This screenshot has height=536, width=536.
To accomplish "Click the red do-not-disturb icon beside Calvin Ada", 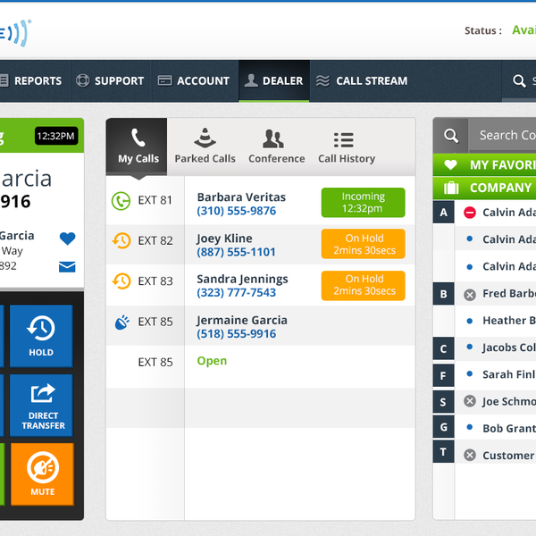I will tap(470, 213).
